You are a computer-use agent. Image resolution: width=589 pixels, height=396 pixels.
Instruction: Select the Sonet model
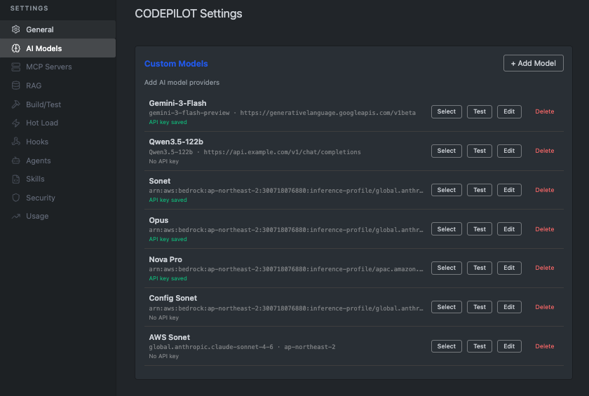(x=446, y=190)
